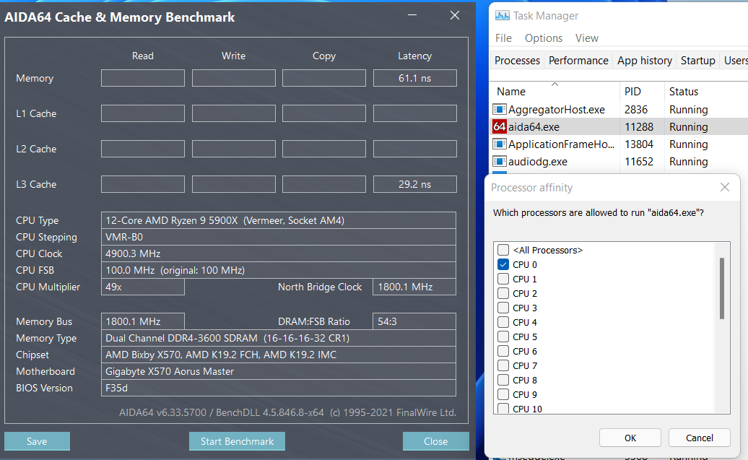Image resolution: width=748 pixels, height=460 pixels.
Task: Click the ApplicationFrameHost process icon
Action: coord(500,144)
